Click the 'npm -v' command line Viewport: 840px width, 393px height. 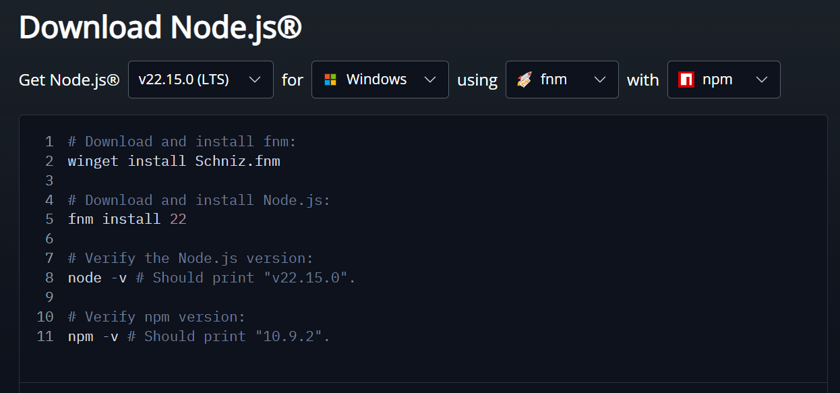(93, 336)
